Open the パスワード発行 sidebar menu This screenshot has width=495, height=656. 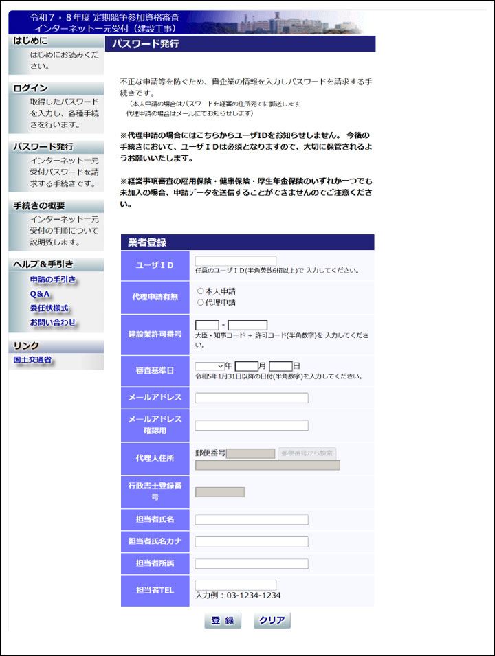[x=43, y=147]
